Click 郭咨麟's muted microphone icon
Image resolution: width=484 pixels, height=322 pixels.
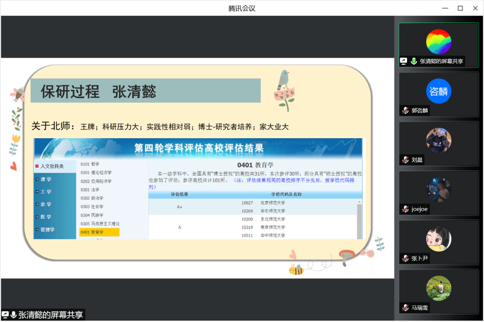(405, 110)
